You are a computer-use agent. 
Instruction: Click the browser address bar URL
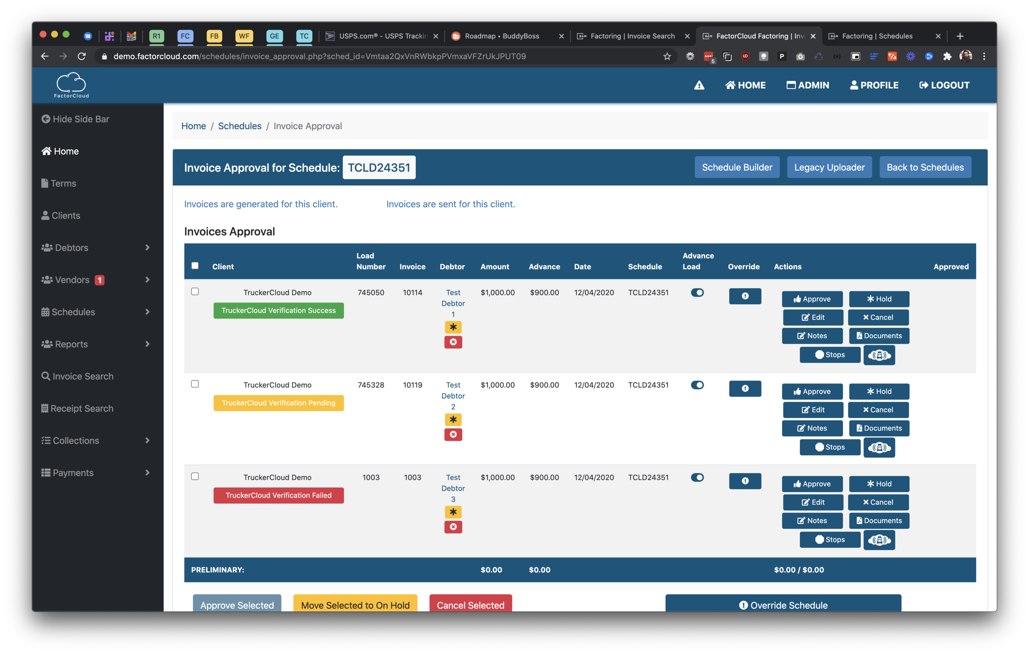tap(320, 56)
